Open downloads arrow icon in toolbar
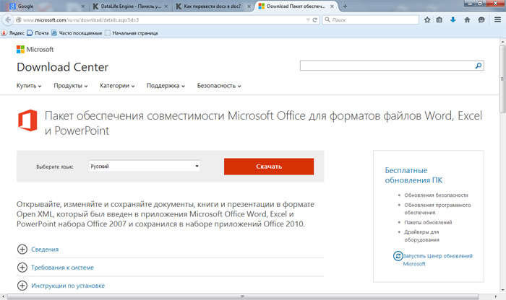506x300 pixels. [x=453, y=20]
